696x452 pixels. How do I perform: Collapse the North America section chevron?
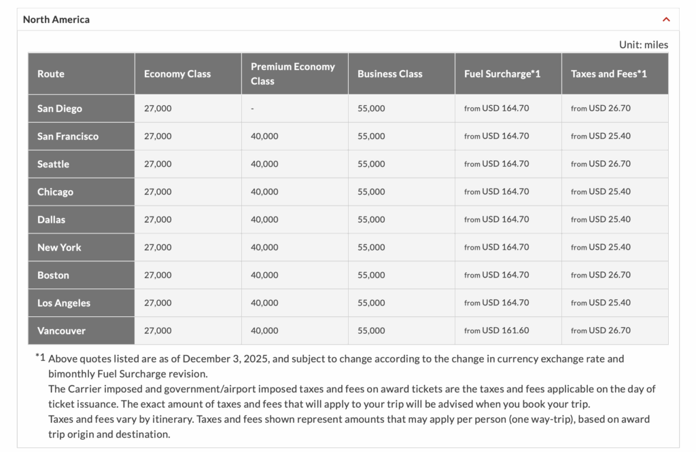tap(666, 20)
